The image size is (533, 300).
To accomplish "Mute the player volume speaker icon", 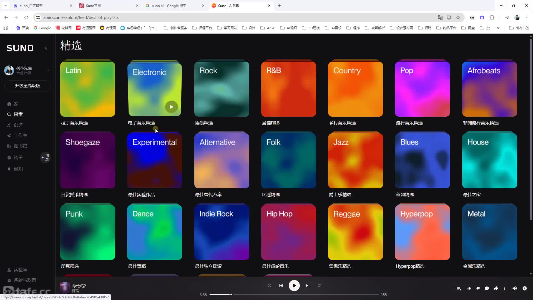I will tap(514, 288).
